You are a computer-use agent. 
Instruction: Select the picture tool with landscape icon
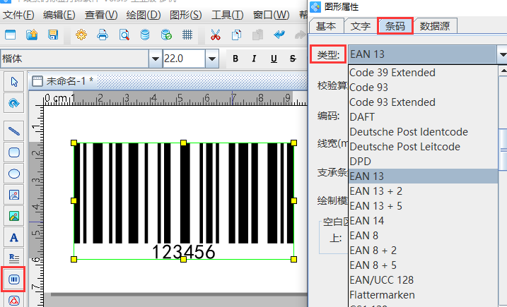pyautogui.click(x=14, y=216)
